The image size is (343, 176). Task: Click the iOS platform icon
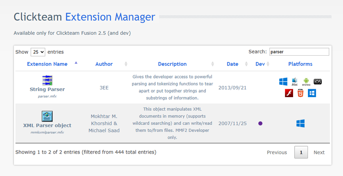pyautogui.click(x=317, y=82)
